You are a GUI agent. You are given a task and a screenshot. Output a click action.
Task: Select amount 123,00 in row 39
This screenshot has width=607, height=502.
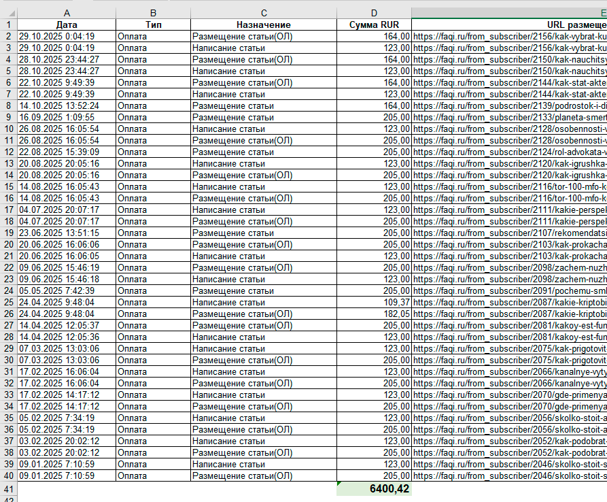click(x=374, y=464)
